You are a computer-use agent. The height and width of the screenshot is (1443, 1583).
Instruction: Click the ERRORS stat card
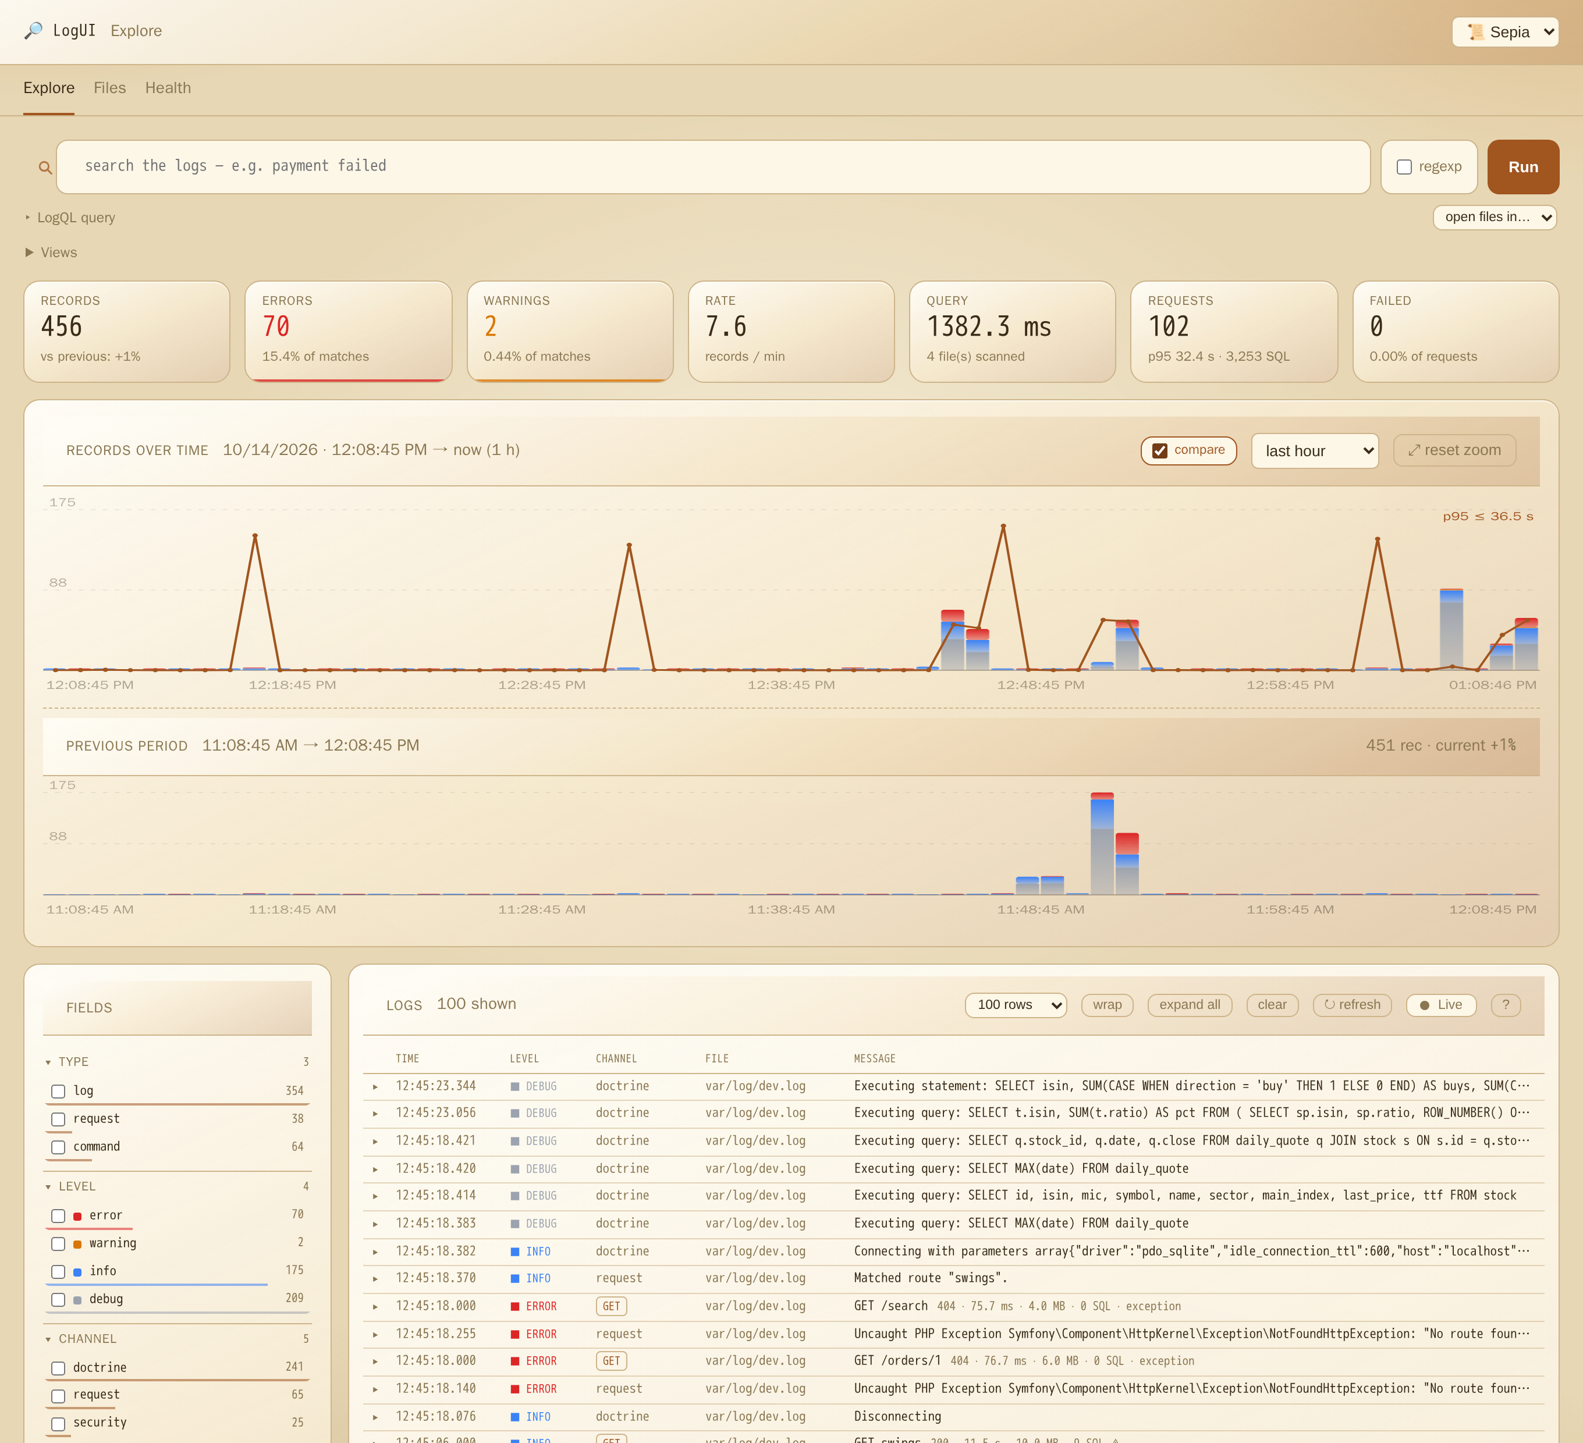tap(348, 331)
